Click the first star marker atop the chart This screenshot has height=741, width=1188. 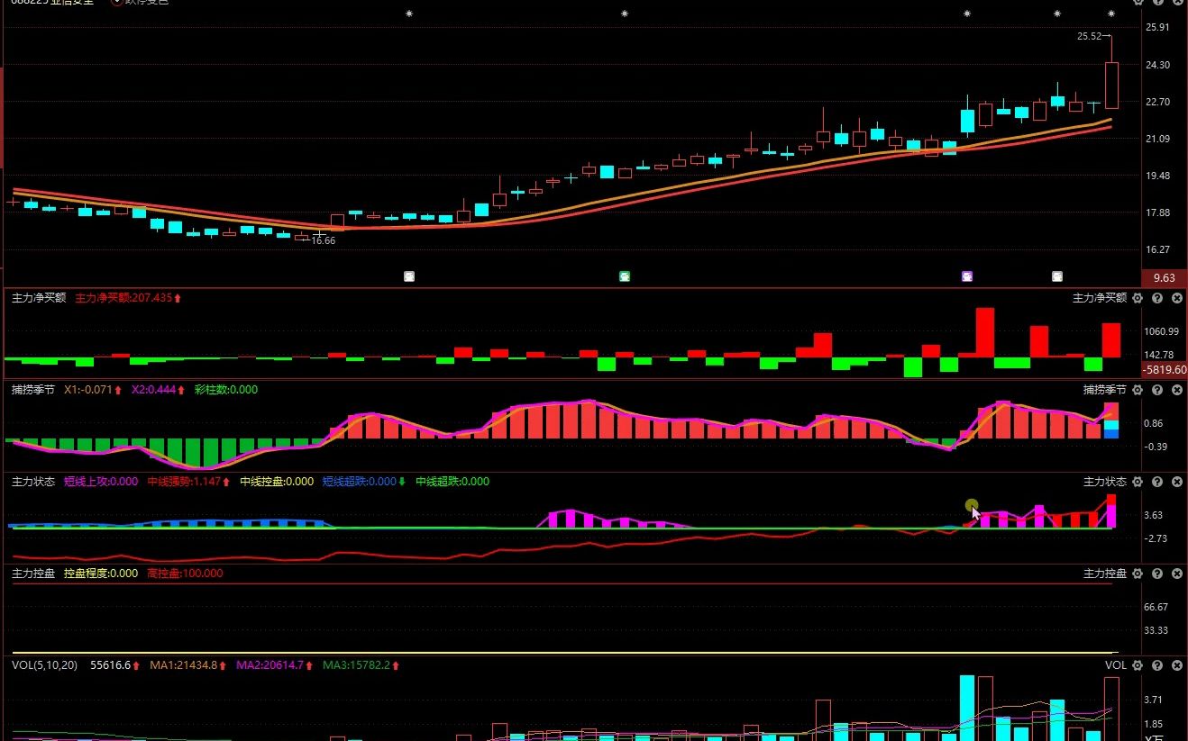[409, 14]
